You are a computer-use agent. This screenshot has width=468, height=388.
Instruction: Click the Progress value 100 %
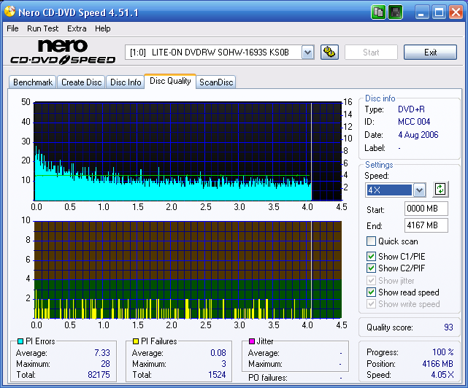point(443,352)
